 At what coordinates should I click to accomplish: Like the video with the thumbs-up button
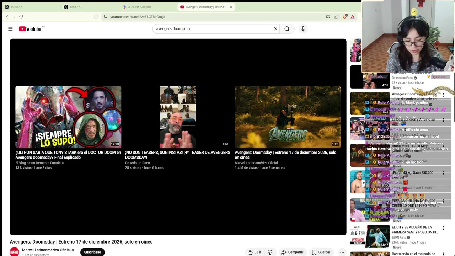click(254, 252)
